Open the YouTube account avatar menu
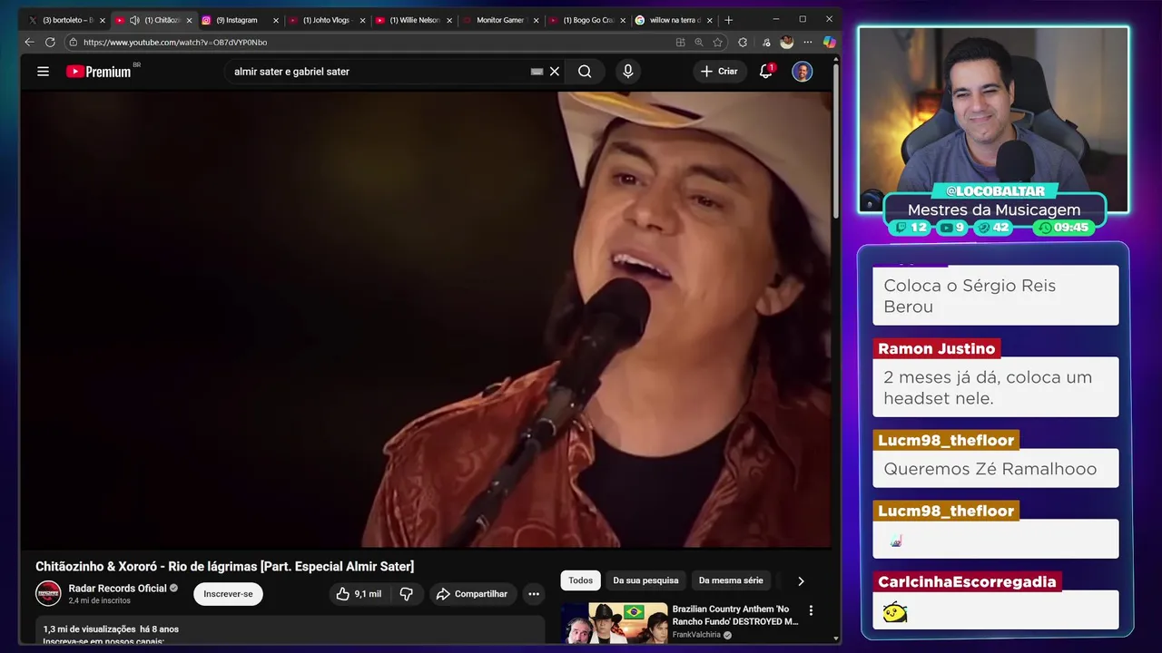Image resolution: width=1162 pixels, height=653 pixels. tap(803, 72)
